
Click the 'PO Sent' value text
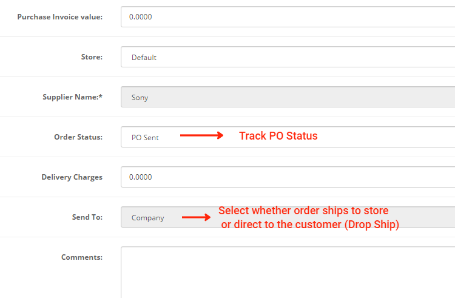145,138
